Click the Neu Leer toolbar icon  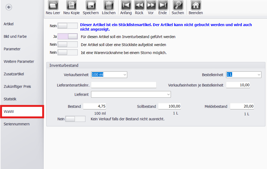point(53,5)
